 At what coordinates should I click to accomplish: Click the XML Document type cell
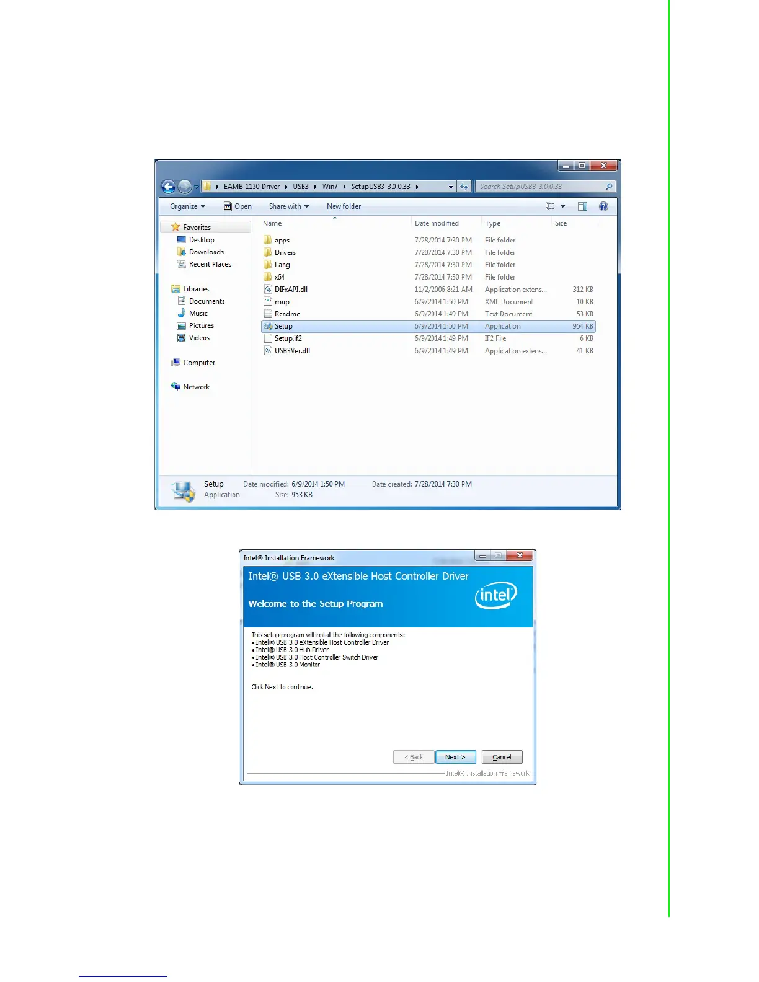(x=509, y=302)
